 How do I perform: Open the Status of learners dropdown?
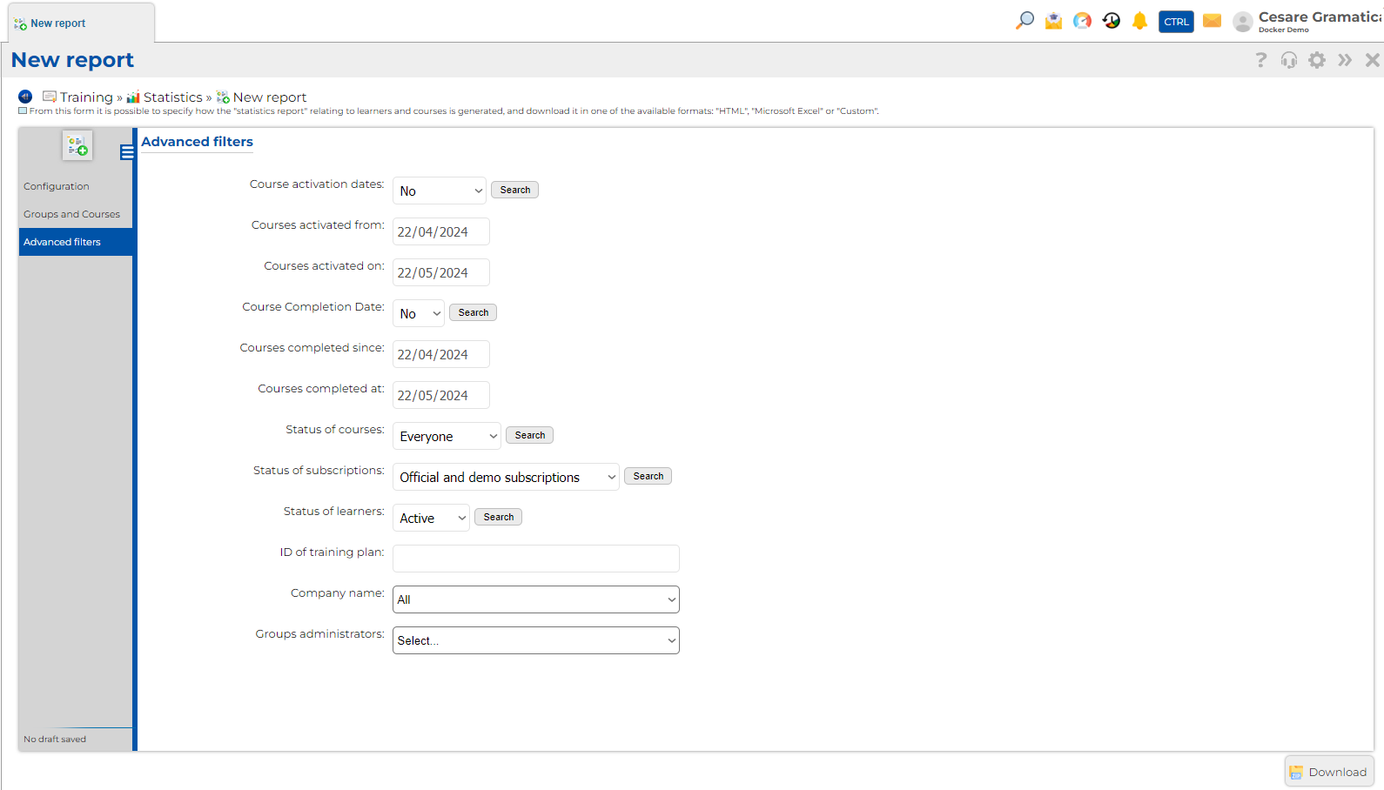click(x=431, y=519)
